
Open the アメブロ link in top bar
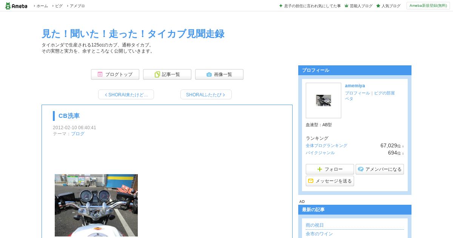[77, 6]
